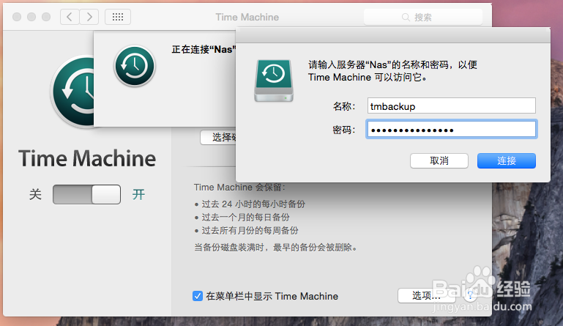Click the partially hidden Select Disk button

point(218,137)
